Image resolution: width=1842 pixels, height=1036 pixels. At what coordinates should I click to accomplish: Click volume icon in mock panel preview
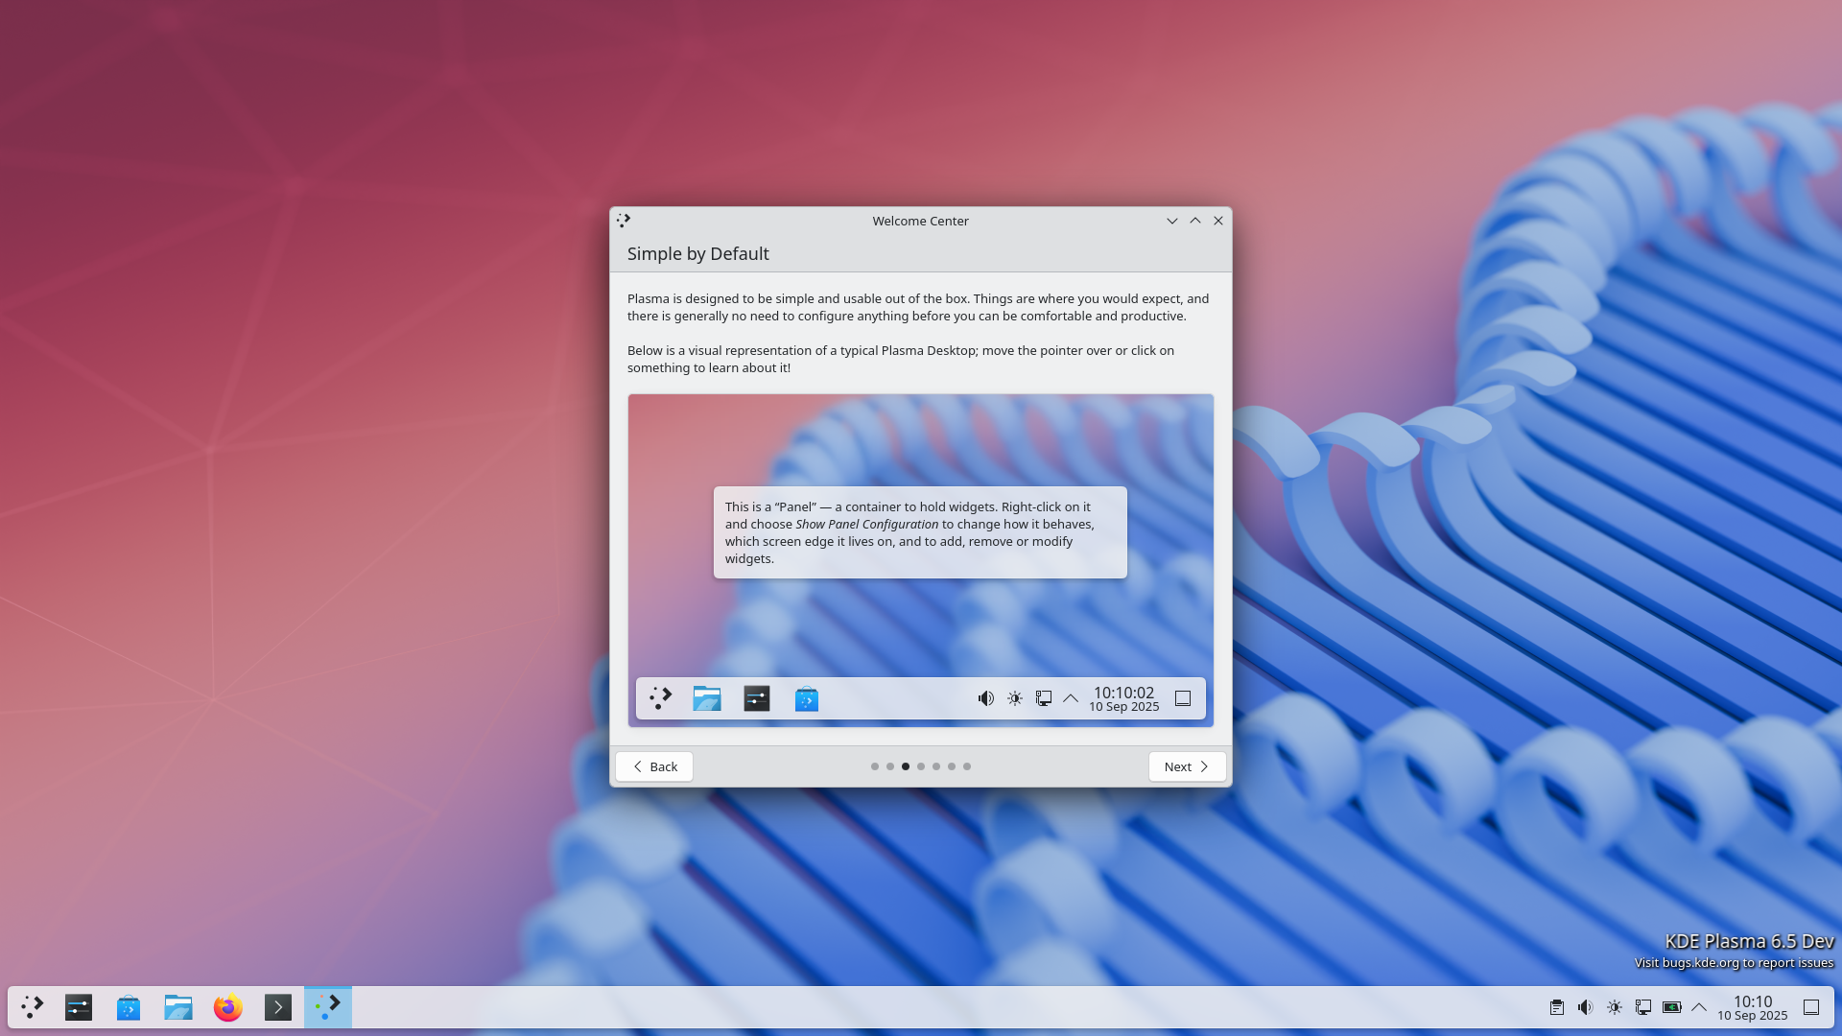986,698
